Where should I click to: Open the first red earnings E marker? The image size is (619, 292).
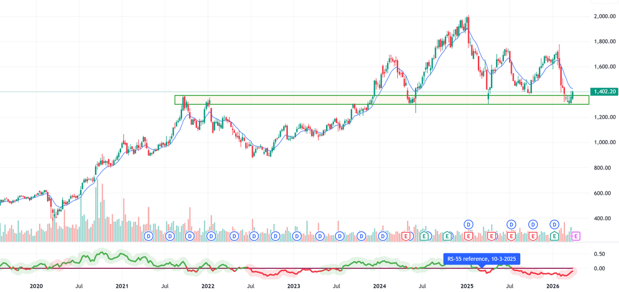(x=405, y=236)
